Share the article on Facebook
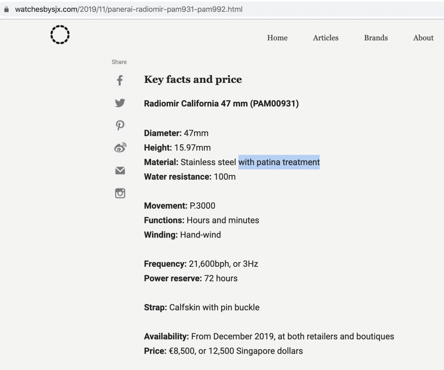 [x=120, y=80]
